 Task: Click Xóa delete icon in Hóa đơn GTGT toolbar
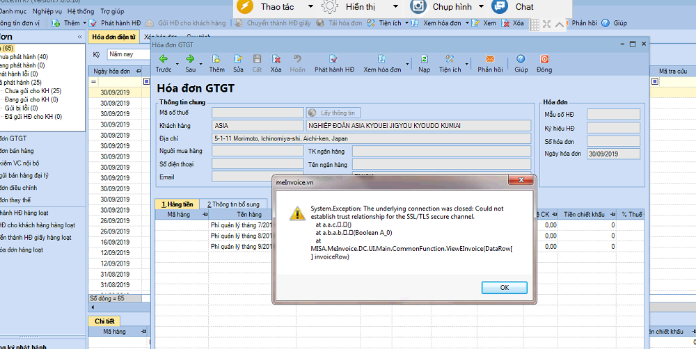click(276, 63)
